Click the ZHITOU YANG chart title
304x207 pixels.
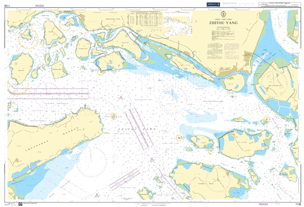tap(223, 23)
